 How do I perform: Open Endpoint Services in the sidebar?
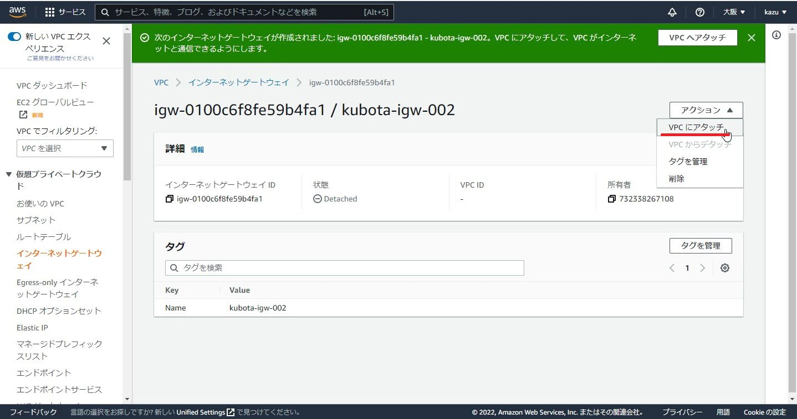[59, 390]
